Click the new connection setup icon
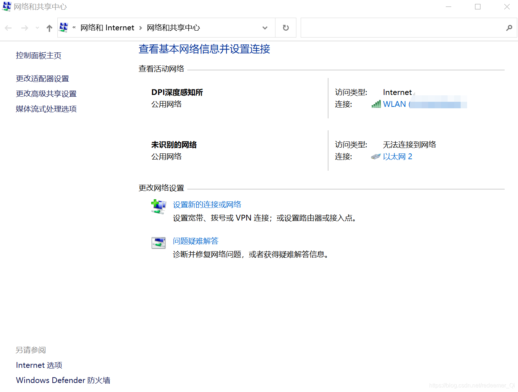Viewport: 518px width, 392px height. pyautogui.click(x=158, y=207)
